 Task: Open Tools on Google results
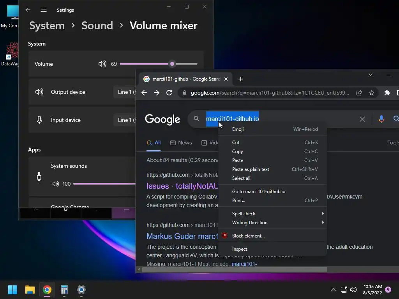tap(393, 142)
